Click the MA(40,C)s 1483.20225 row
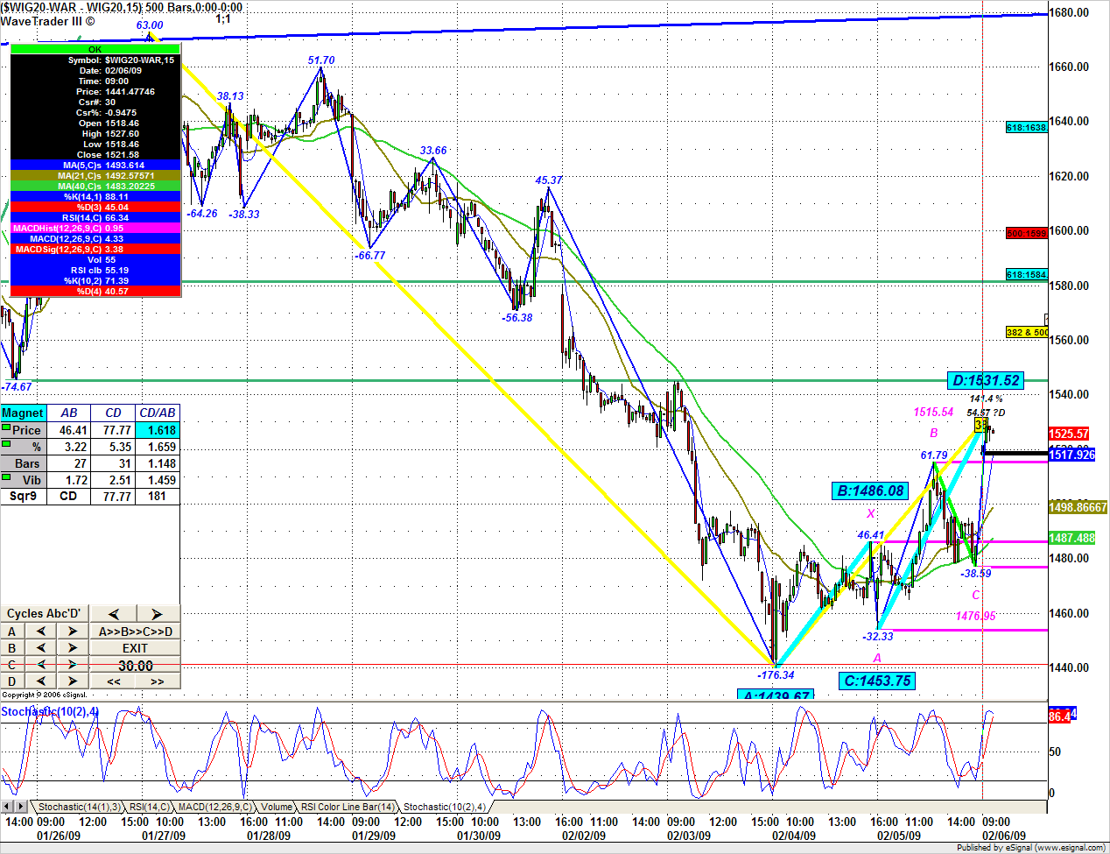Viewport: 1110px width, 854px height. [95, 187]
